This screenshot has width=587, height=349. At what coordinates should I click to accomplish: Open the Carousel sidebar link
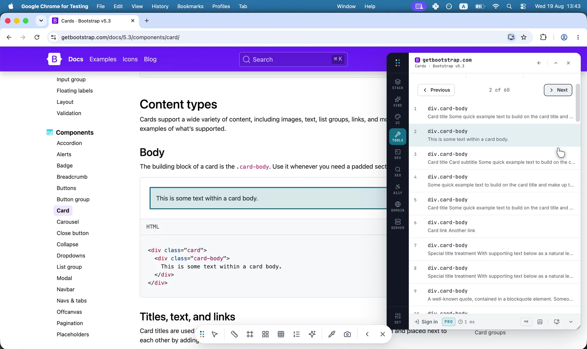point(68,222)
